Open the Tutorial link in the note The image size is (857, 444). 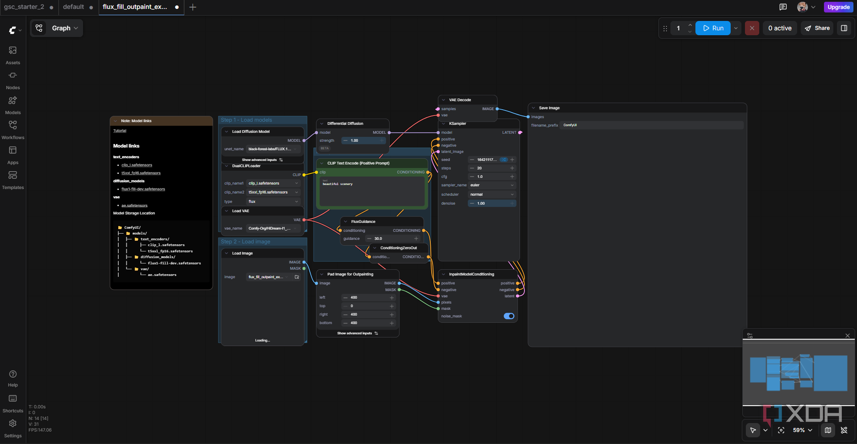click(120, 131)
